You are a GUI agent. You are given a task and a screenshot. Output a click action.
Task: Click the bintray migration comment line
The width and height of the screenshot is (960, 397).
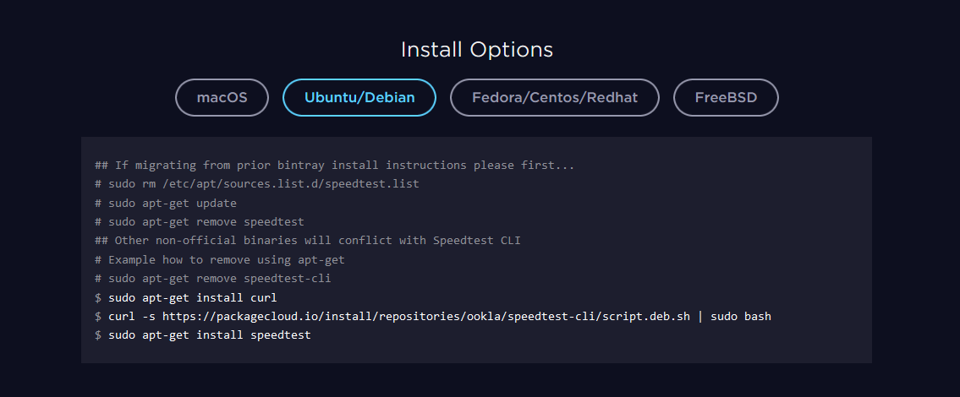(335, 165)
